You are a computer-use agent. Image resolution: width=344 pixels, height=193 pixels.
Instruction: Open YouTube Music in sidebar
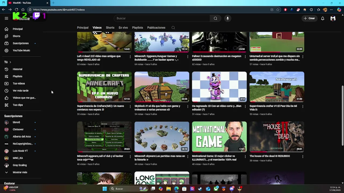21,50
